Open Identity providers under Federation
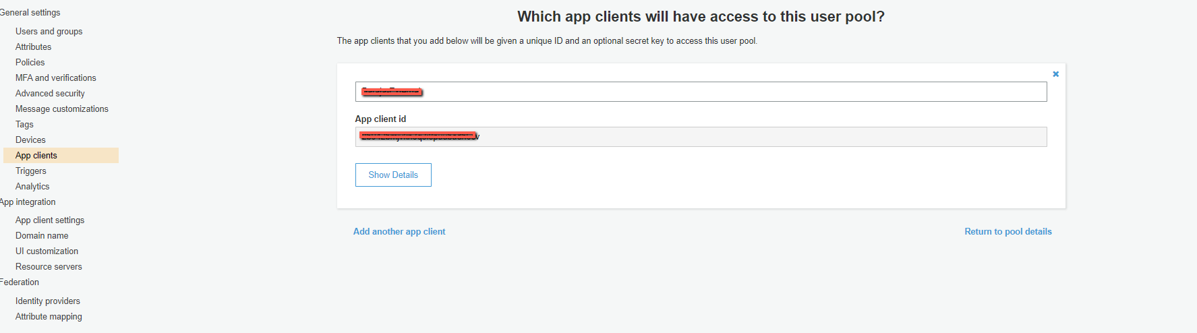1197x333 pixels. [47, 301]
